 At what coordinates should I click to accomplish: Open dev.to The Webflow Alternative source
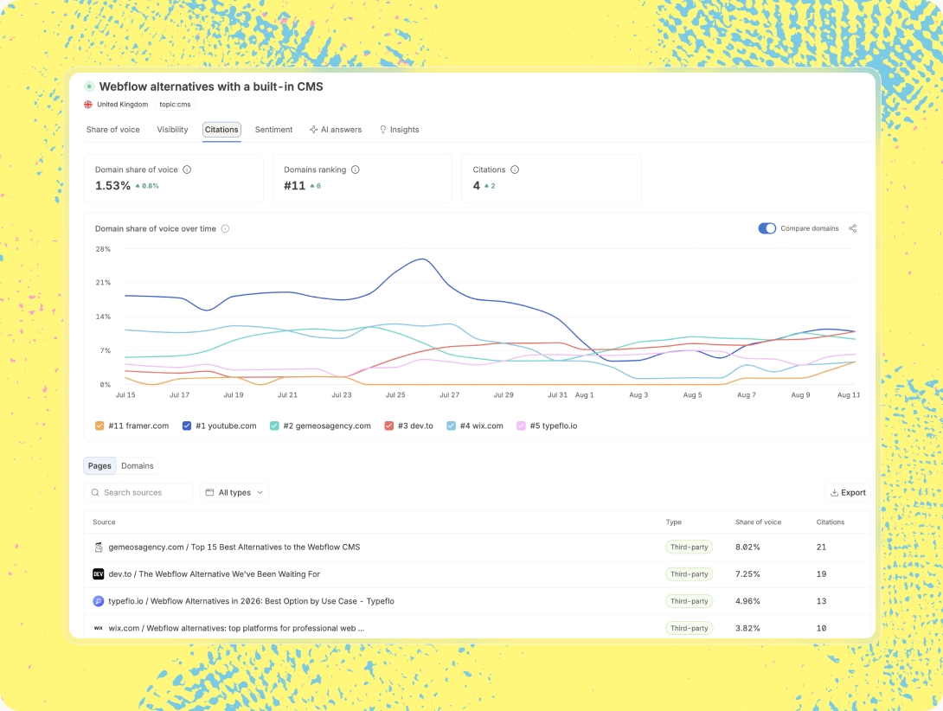(214, 573)
